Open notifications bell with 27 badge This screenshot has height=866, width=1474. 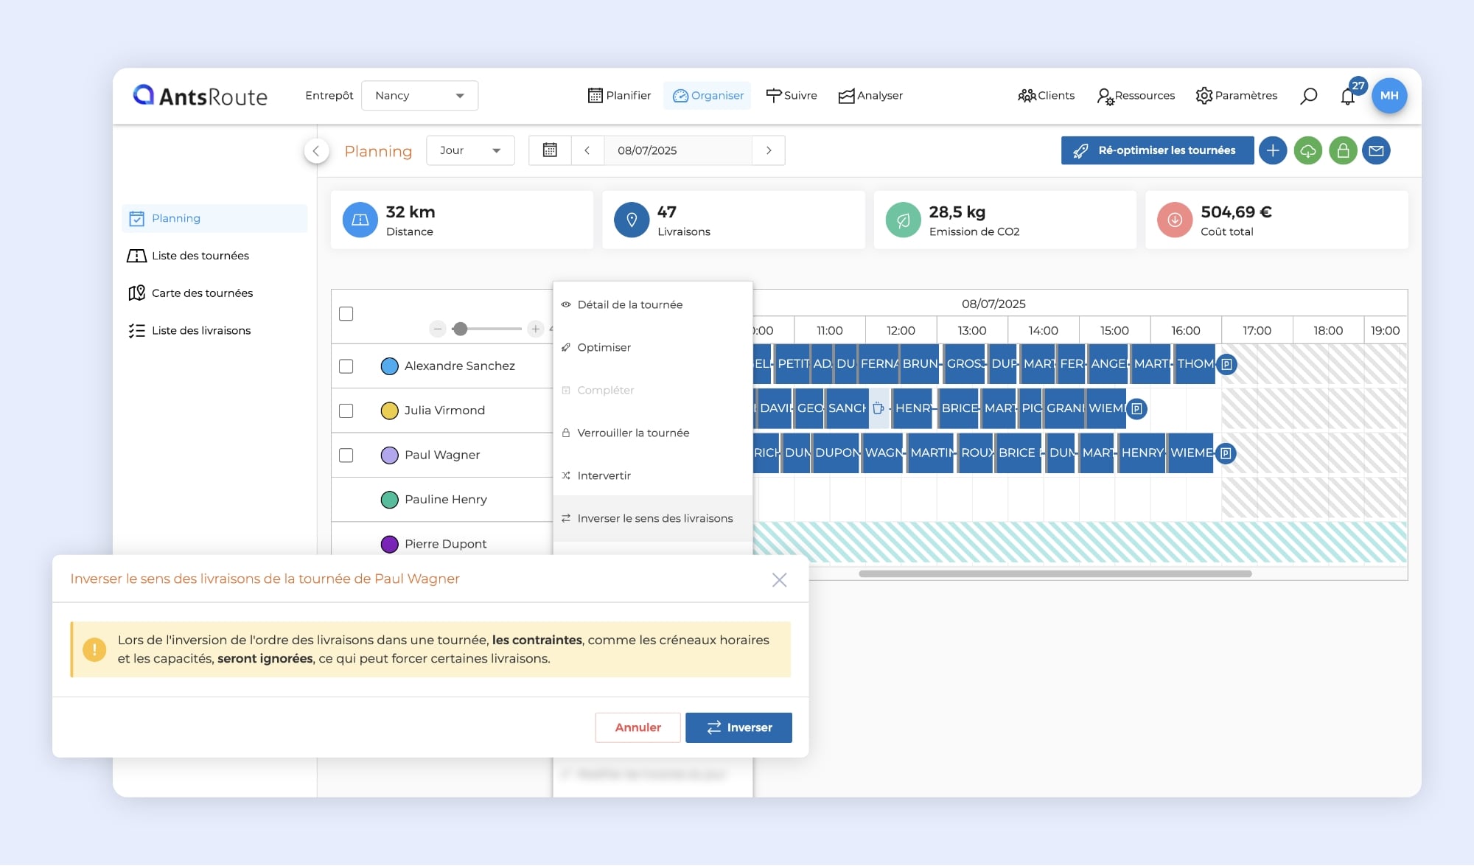pos(1347,96)
